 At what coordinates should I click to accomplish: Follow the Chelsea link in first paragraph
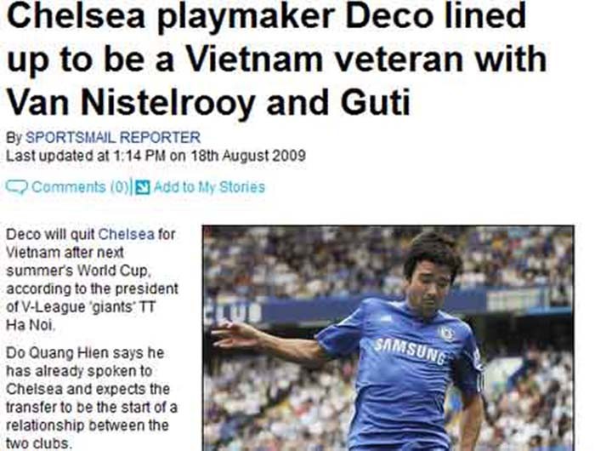coord(127,234)
